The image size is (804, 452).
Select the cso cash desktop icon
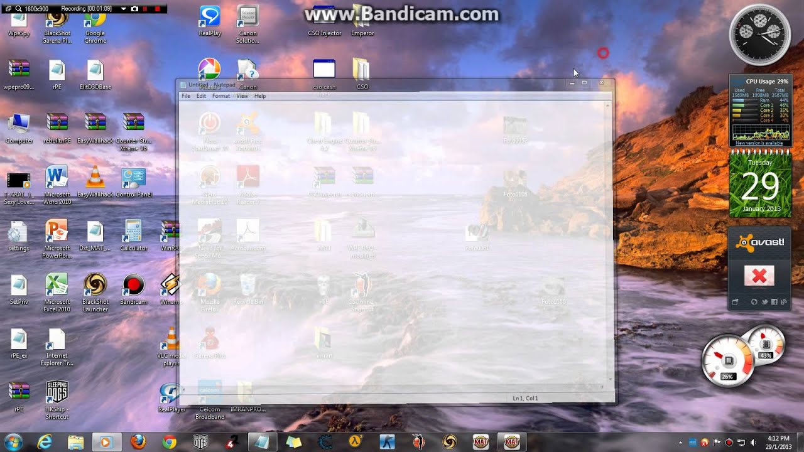pyautogui.click(x=324, y=75)
